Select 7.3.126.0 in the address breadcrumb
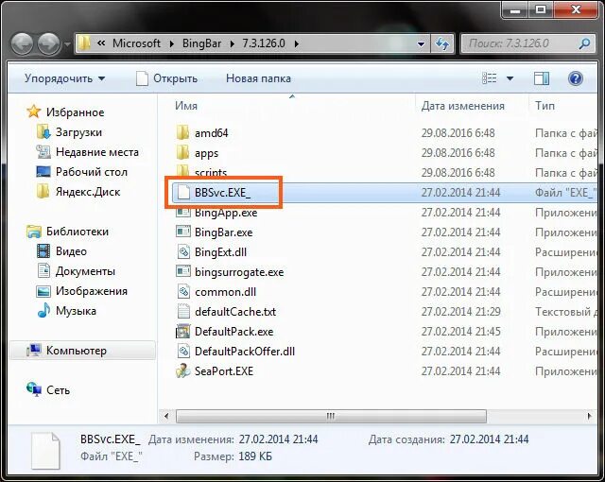The height and width of the screenshot is (482, 605). tap(264, 43)
